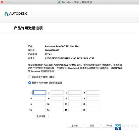Image resolution: width=139 pixels, height=131 pixels.
Task: Click activation code field 14
Action: tap(57, 110)
